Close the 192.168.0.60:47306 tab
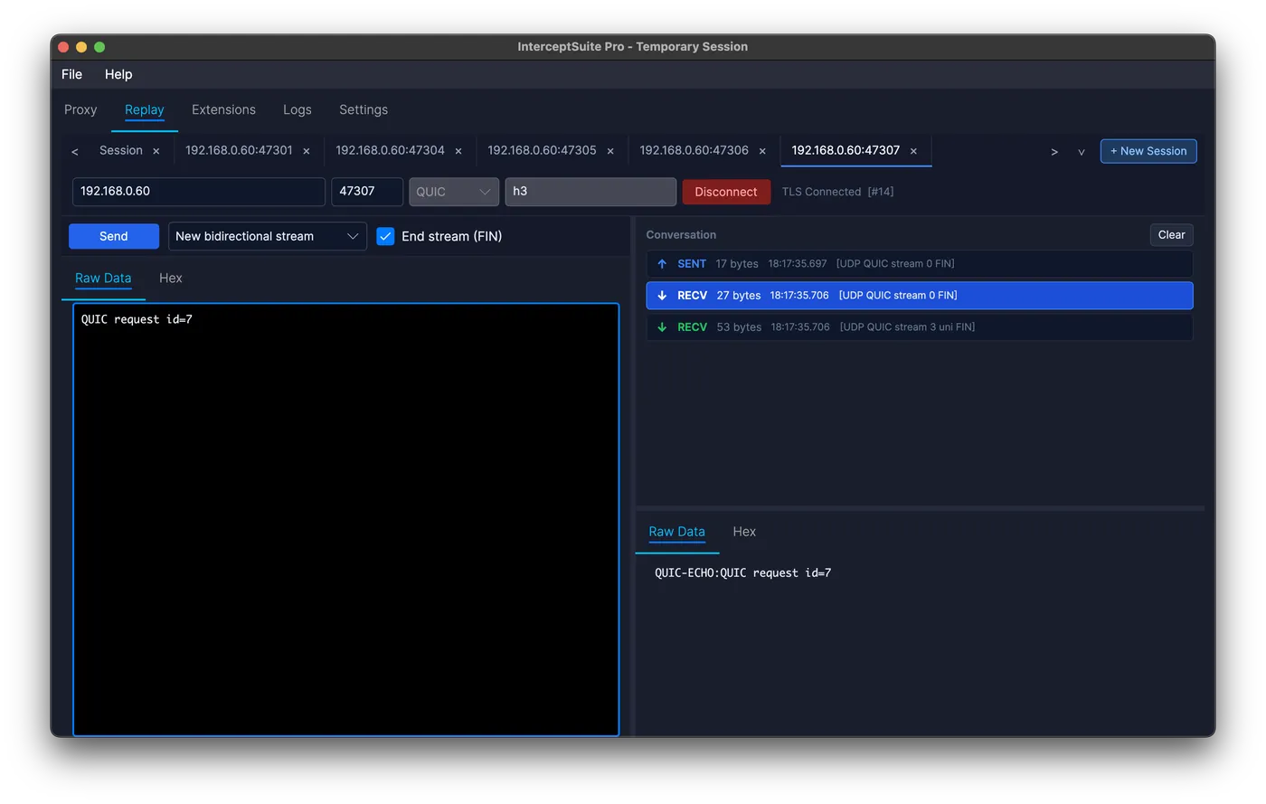Image resolution: width=1266 pixels, height=804 pixels. point(762,151)
